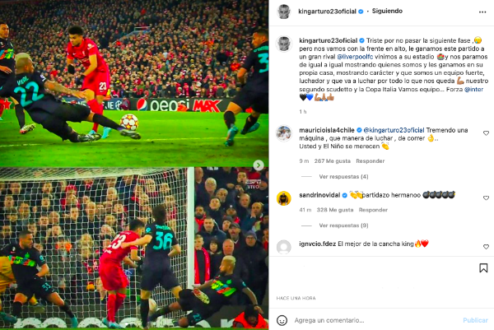View the 328 Me gusta likes list
494x330 pixels.
point(335,210)
